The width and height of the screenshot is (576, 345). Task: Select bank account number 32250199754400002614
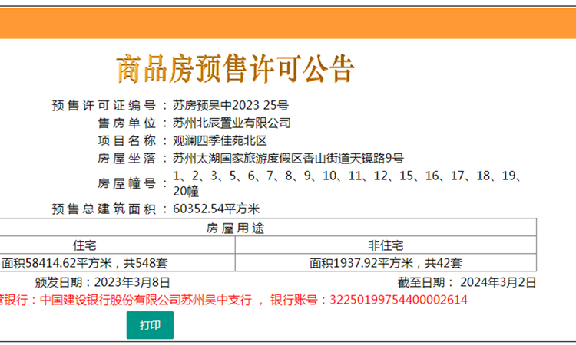coord(399,300)
